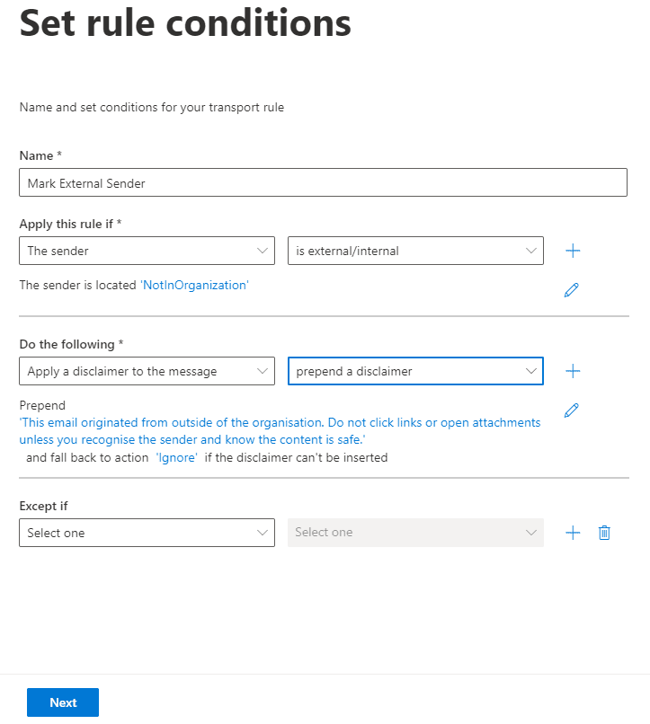Open the grayed second 'Select one' dropdown
Image resolution: width=650 pixels, height=724 pixels.
[415, 533]
